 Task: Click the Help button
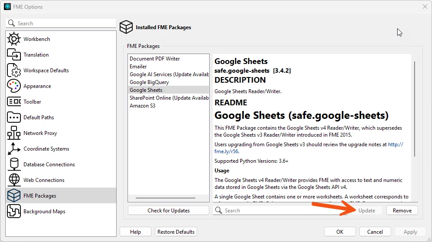(135, 232)
